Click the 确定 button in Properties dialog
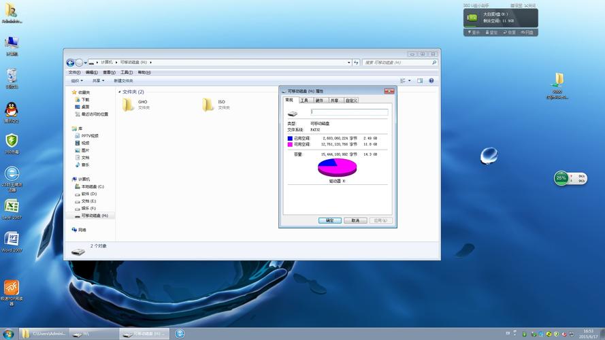 pyautogui.click(x=329, y=220)
